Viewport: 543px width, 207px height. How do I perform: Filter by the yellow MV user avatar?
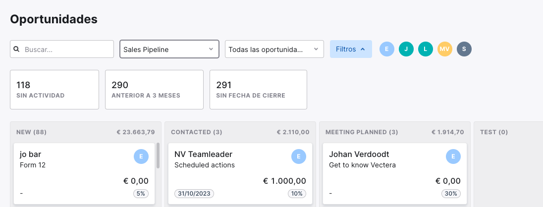[444, 49]
